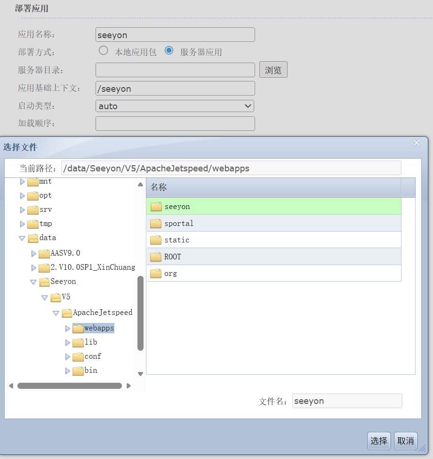Open the 启动类型 auto dropdown
Image resolution: width=433 pixels, height=459 pixels.
175,106
